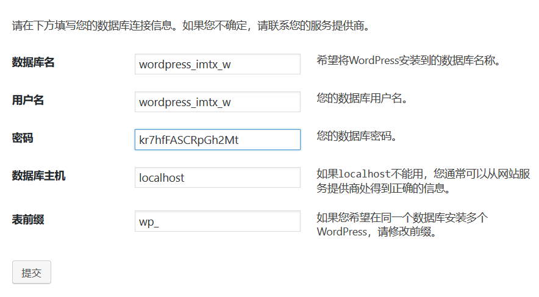Click the 表前缀 label
This screenshot has width=539, height=297.
point(28,220)
